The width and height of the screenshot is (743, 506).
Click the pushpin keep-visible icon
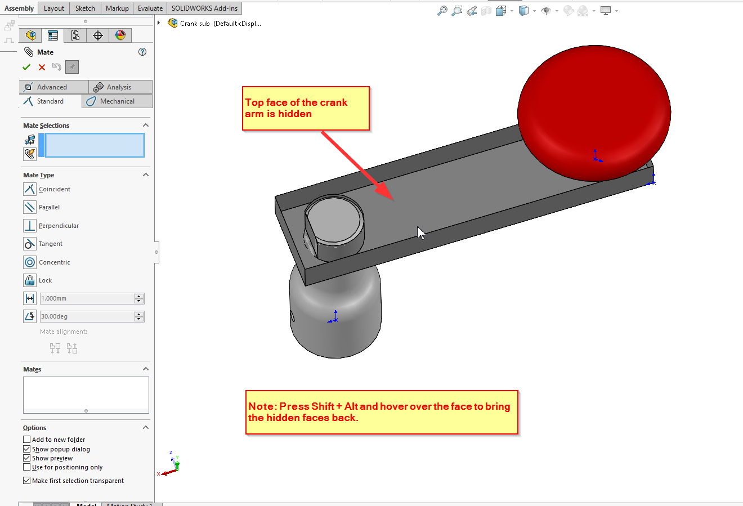pos(71,67)
